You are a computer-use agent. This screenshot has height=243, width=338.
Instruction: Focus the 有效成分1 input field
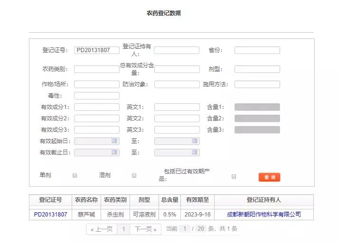pyautogui.click(x=97, y=107)
